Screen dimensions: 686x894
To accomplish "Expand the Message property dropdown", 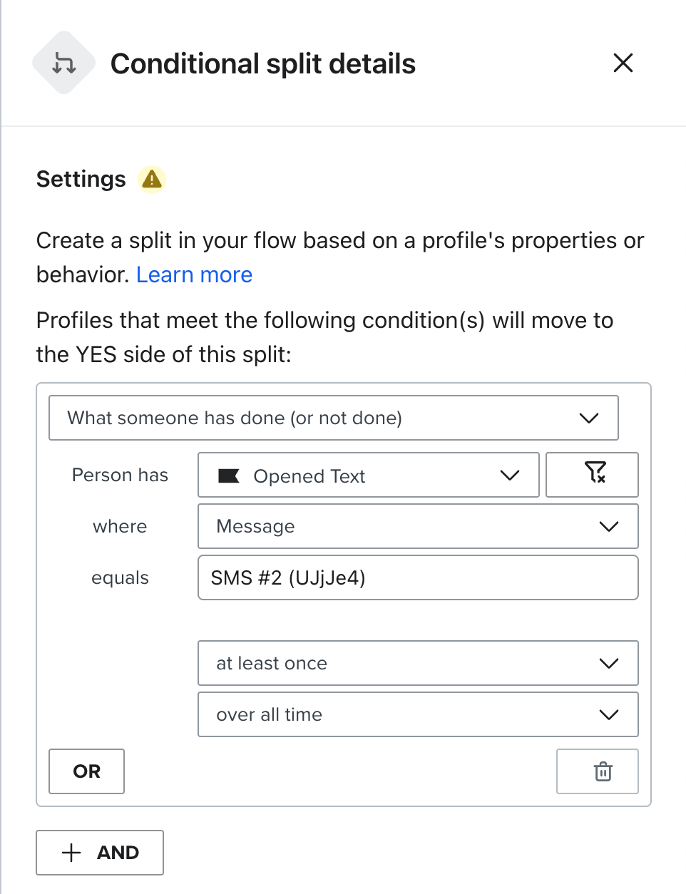I will tap(418, 527).
